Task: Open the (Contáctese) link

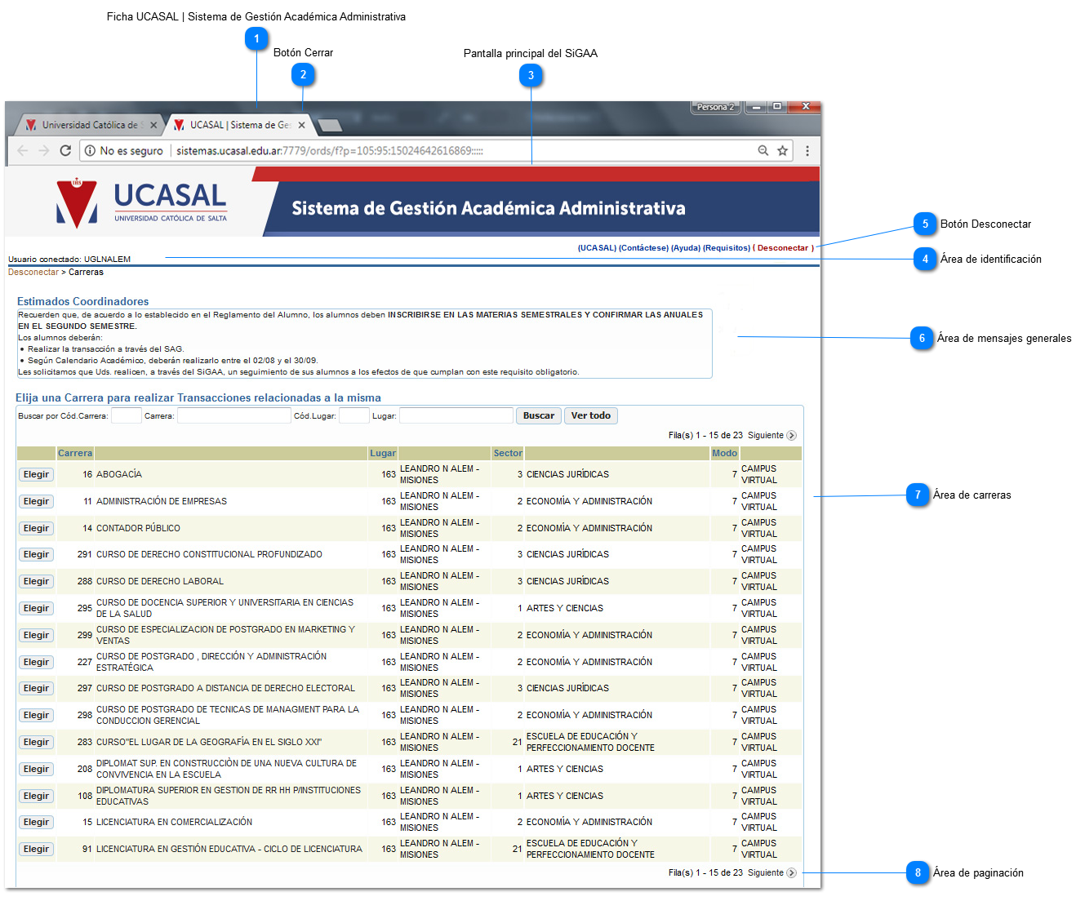Action: [x=643, y=248]
